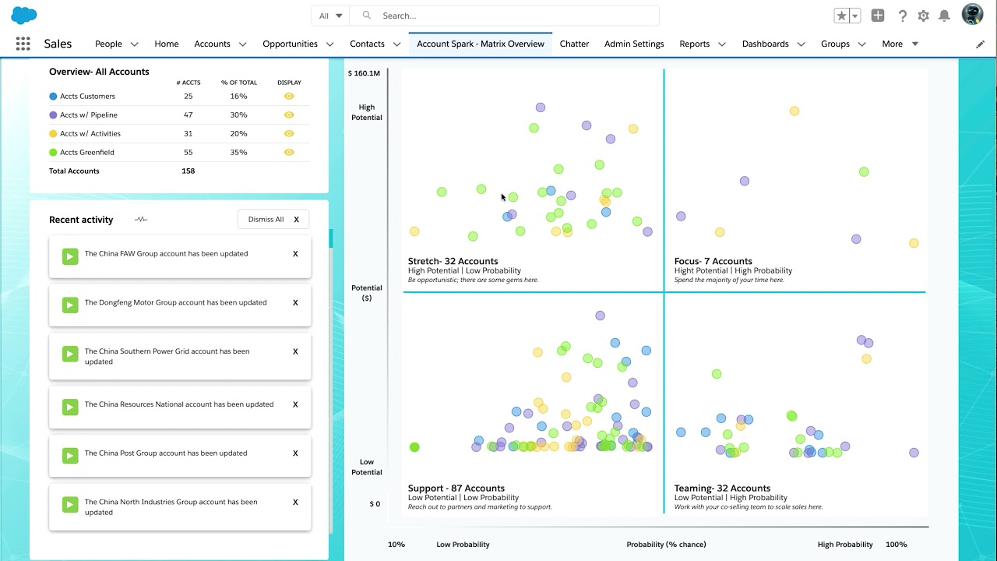
Task: Click the green Accts Greenfield legend dot
Action: click(53, 153)
